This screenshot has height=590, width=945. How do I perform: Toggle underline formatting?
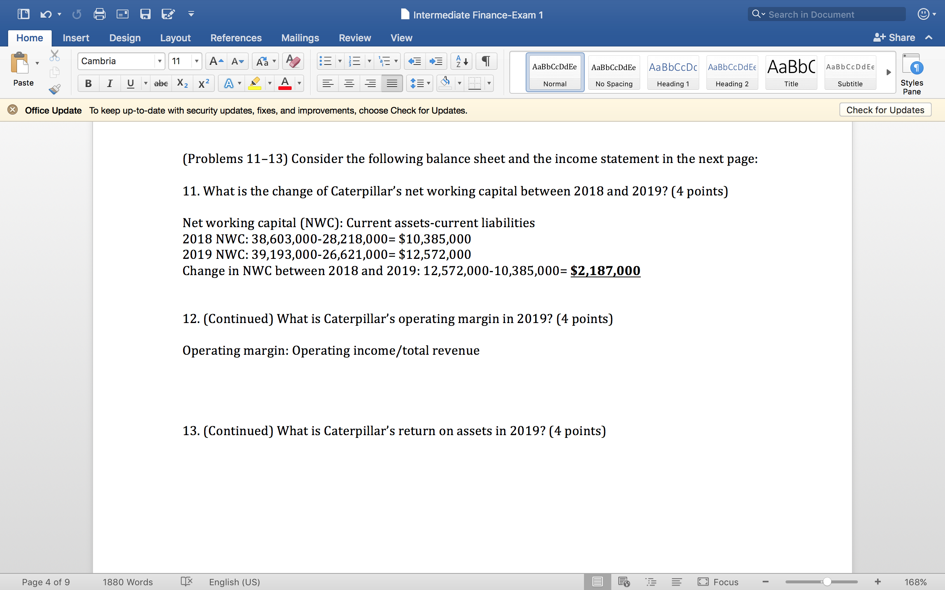point(130,83)
